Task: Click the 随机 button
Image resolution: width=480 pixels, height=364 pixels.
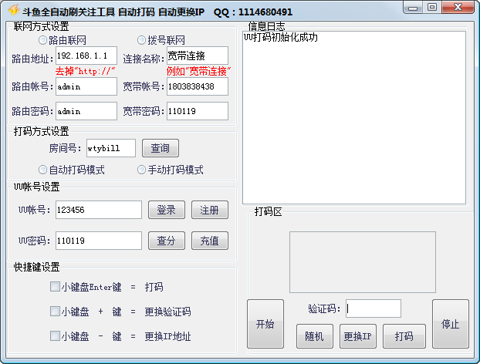Action: click(315, 336)
